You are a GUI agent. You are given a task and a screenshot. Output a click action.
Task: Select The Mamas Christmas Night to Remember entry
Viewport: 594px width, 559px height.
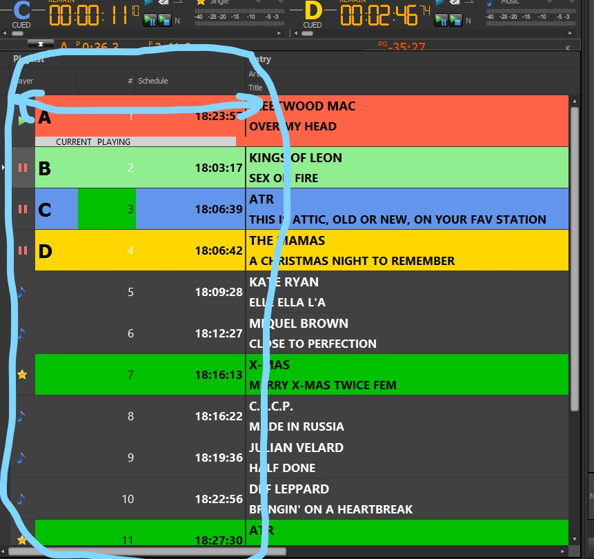coord(407,251)
